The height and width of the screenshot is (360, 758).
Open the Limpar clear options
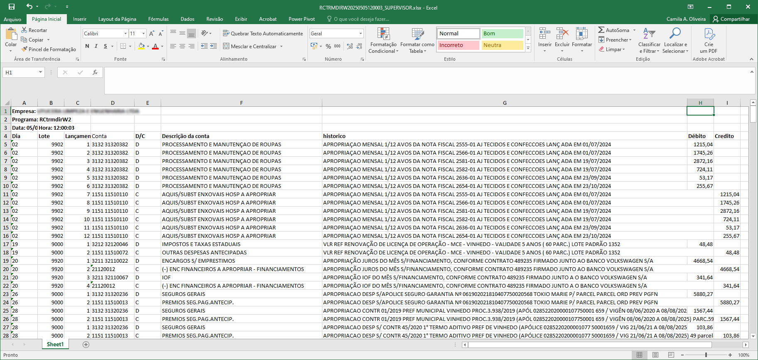click(612, 49)
